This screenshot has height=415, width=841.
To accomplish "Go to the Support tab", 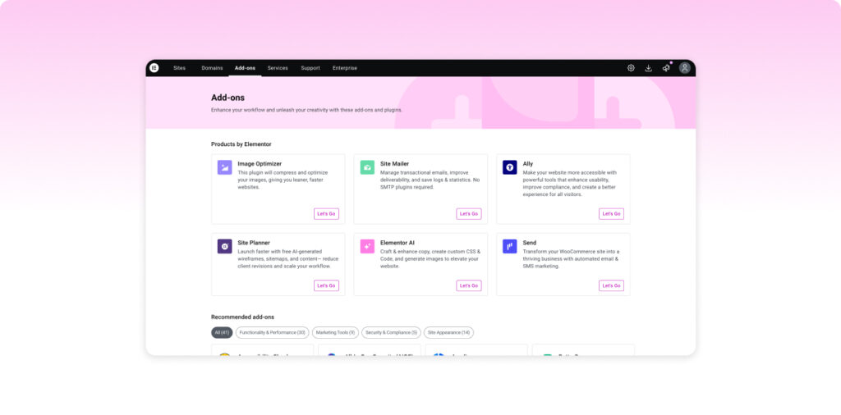I will (x=310, y=68).
